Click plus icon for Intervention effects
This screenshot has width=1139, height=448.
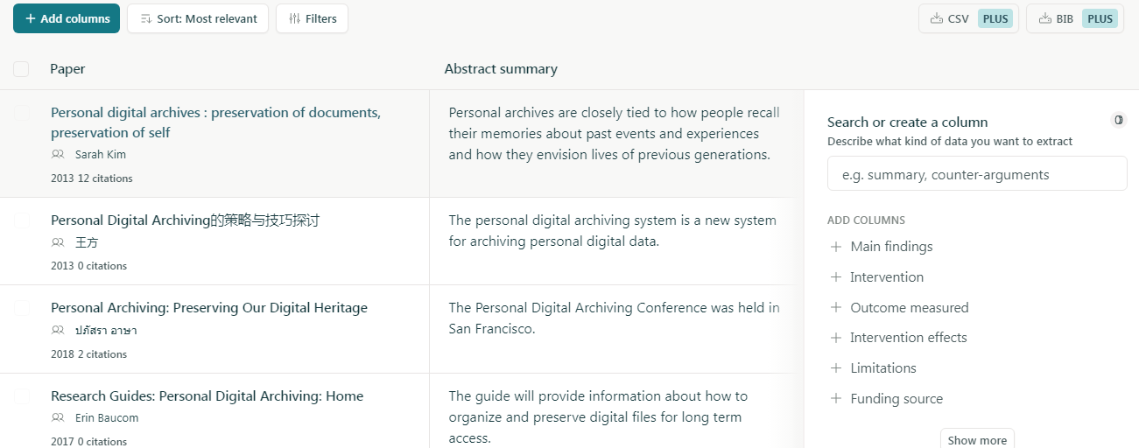(x=835, y=338)
